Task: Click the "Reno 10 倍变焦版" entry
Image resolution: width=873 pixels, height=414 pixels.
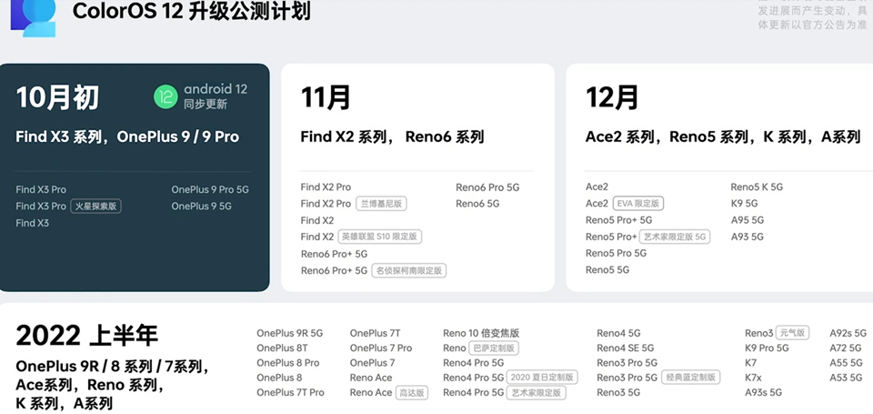Action: pyautogui.click(x=481, y=333)
